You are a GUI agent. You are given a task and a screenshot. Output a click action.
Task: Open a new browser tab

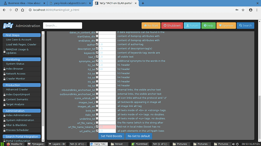tap(143, 3)
